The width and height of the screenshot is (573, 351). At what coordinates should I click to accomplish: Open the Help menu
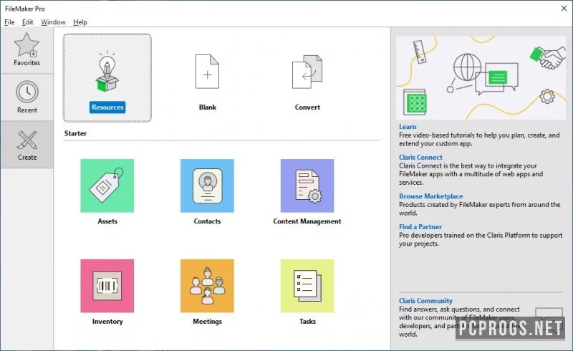click(x=80, y=22)
